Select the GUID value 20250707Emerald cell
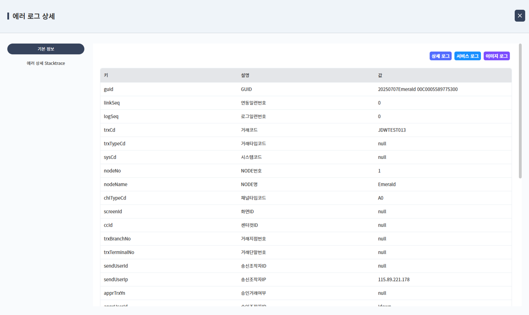Screen dimensions: 529x315 coord(418,89)
